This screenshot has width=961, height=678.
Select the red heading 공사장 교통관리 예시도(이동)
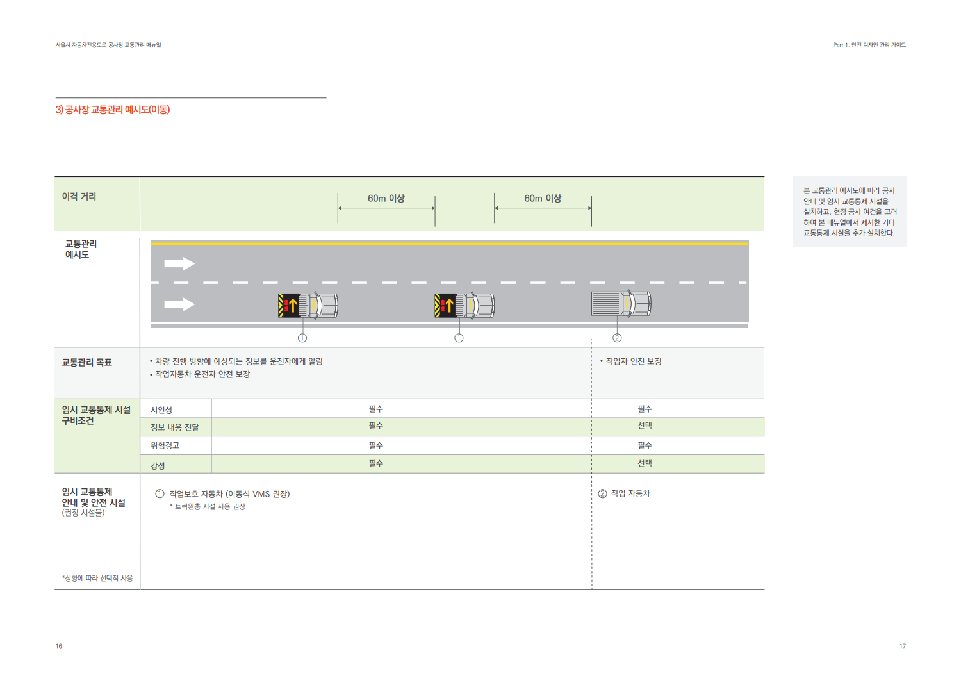tap(113, 110)
